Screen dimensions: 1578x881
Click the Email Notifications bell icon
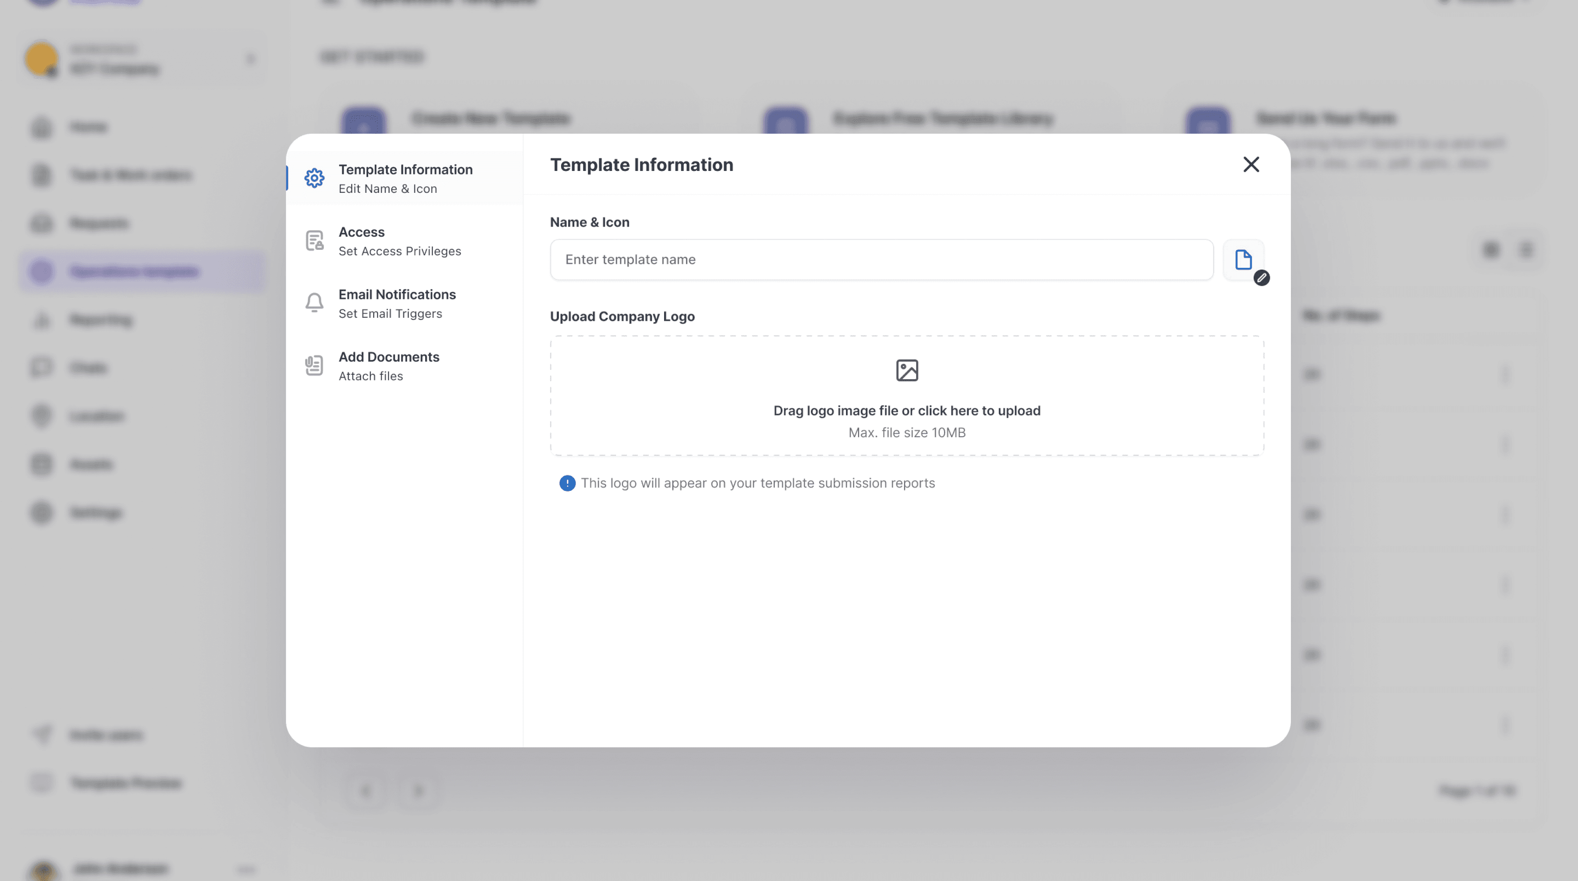pos(314,303)
